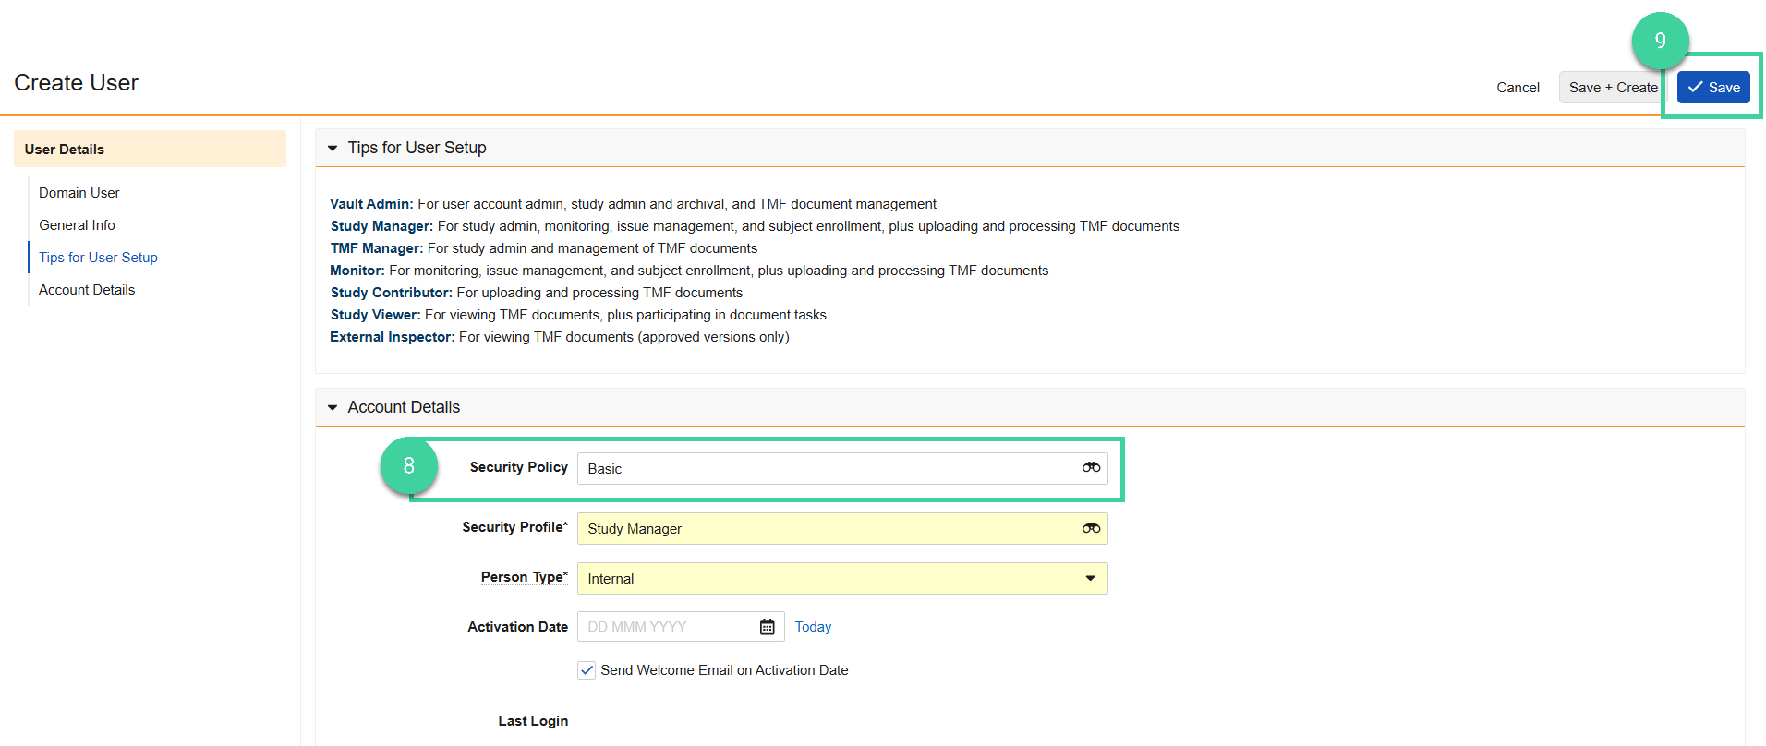This screenshot has height=746, width=1766.
Task: Collapse the Account Details section
Action: (x=333, y=407)
